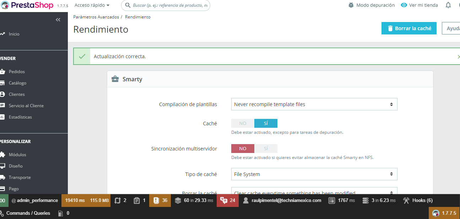460x219 pixels.
Task: Expand Acceso rápido dropdown menu
Action: pyautogui.click(x=92, y=5)
